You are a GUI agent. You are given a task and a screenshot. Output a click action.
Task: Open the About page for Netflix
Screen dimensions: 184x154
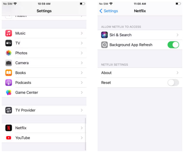(x=140, y=73)
